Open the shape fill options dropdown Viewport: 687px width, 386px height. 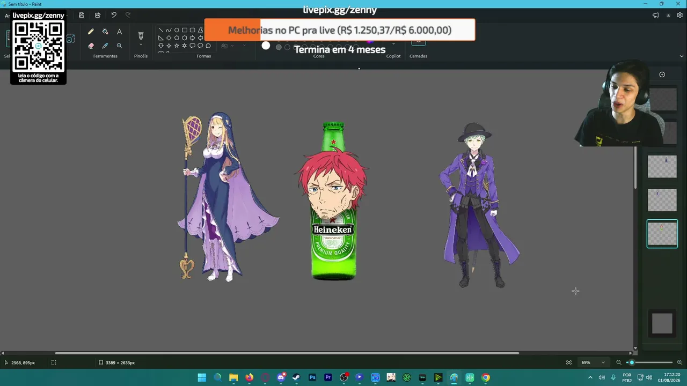[x=228, y=46]
